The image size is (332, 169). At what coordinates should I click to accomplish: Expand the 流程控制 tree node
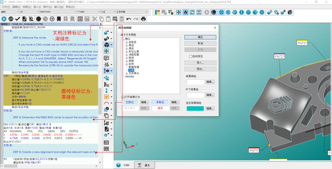click(x=127, y=55)
